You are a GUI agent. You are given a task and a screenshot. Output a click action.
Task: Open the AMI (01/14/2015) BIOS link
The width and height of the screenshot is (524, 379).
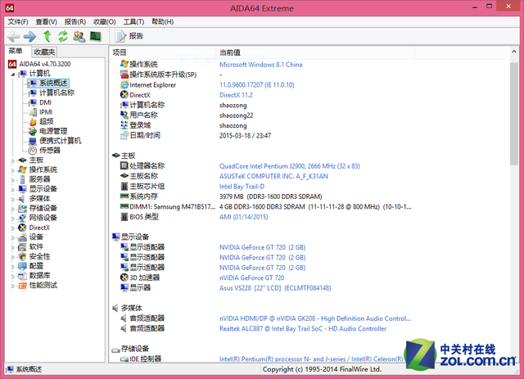[x=244, y=217]
